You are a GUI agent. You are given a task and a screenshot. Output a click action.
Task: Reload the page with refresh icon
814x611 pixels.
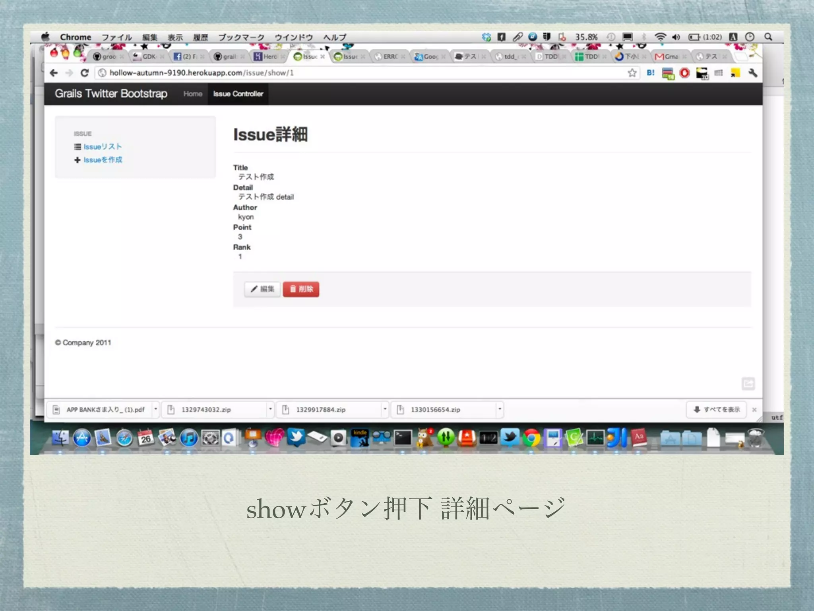84,73
